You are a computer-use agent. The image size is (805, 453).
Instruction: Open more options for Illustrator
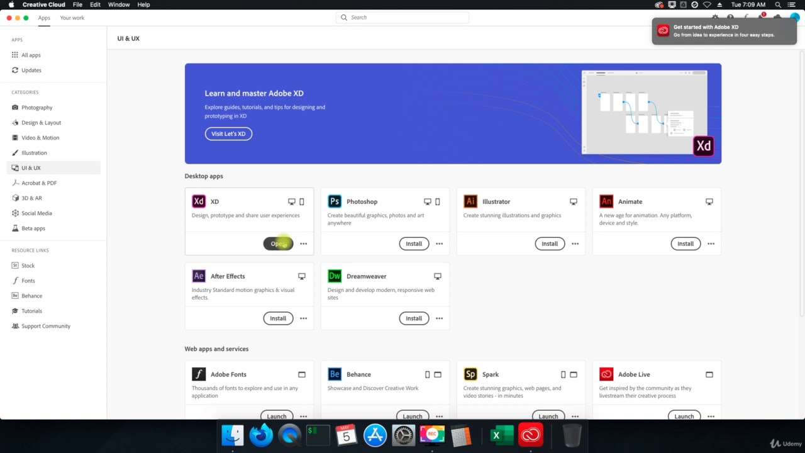pos(575,243)
